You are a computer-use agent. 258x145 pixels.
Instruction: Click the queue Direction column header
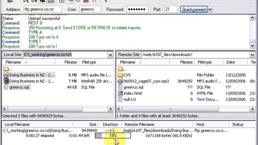click(110, 124)
